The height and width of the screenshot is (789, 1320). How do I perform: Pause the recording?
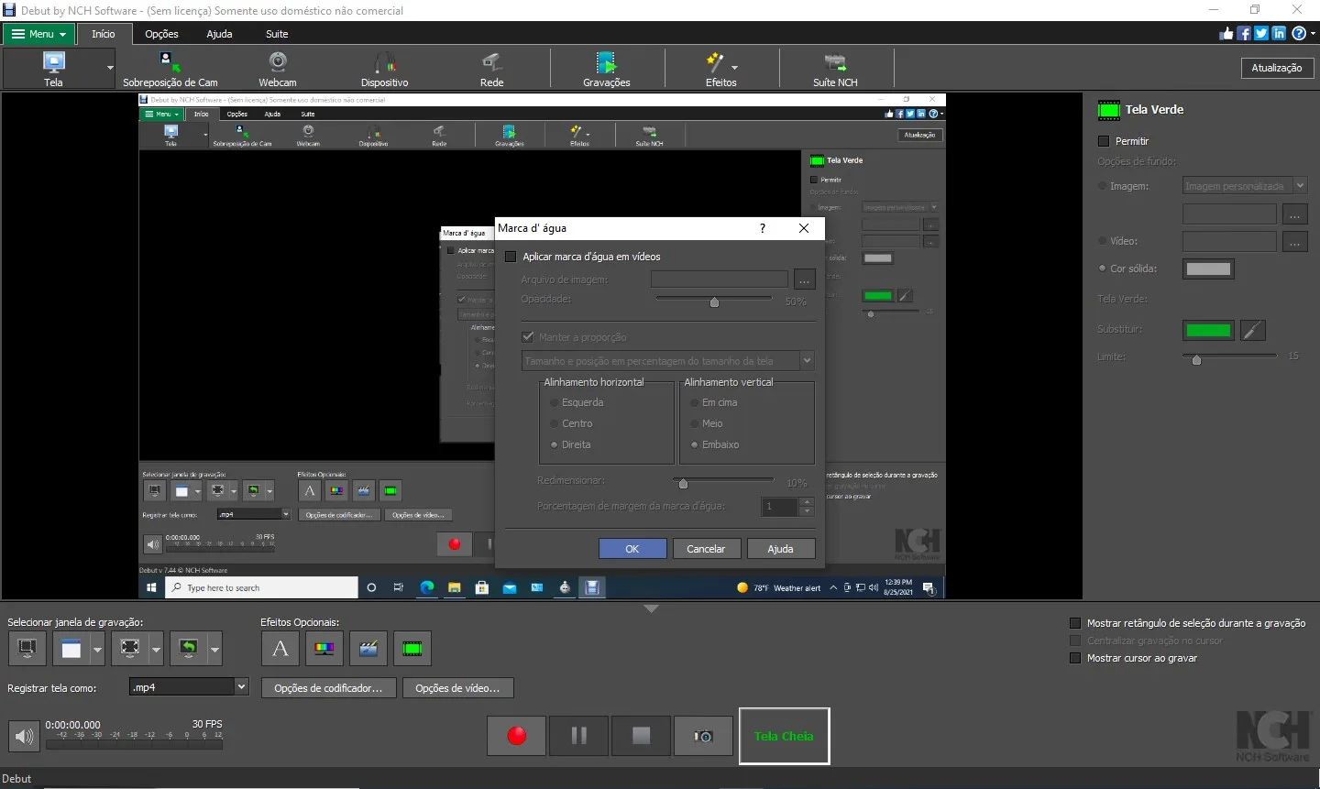(579, 736)
